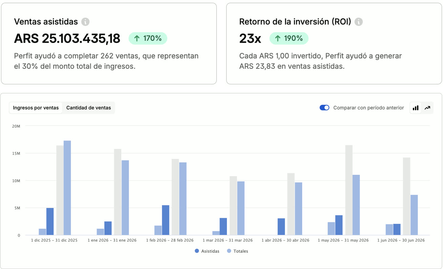Click the Comparar con período anterior label
The image size is (443, 269).
[368, 108]
